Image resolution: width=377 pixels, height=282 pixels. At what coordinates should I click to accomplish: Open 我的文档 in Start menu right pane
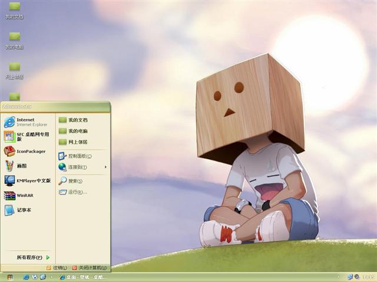[77, 120]
